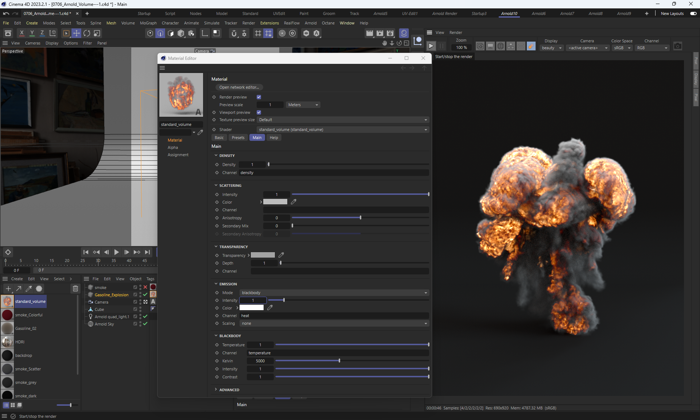This screenshot has height=420, width=700.
Task: Delete selected material with the trash icon
Action: point(75,289)
